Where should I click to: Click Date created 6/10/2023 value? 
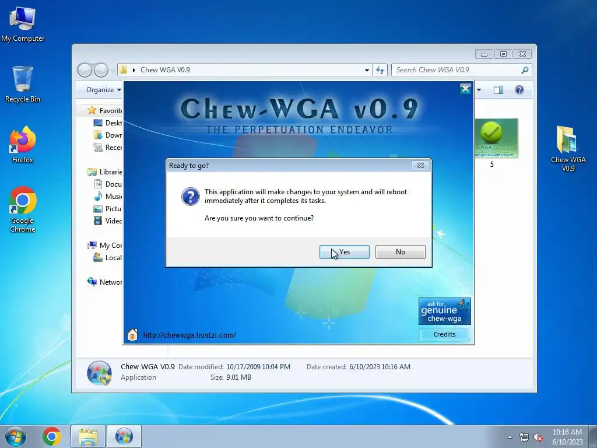[380, 367]
